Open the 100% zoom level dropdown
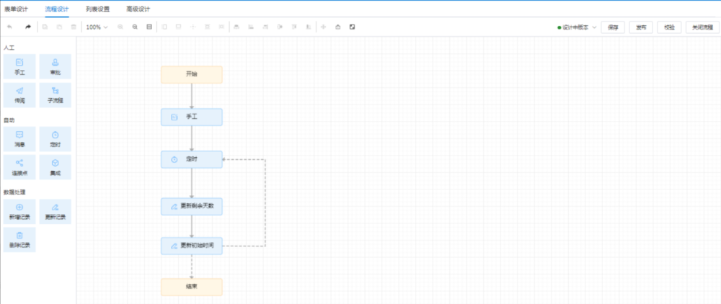The height and width of the screenshot is (304, 721). (x=96, y=27)
